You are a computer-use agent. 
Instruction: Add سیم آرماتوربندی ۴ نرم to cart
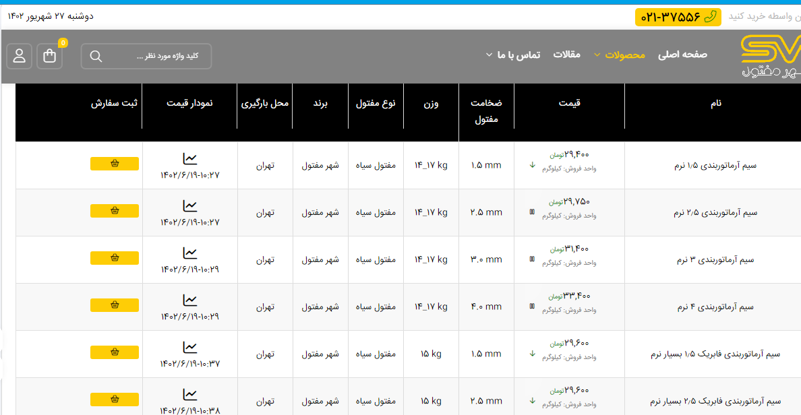click(115, 305)
